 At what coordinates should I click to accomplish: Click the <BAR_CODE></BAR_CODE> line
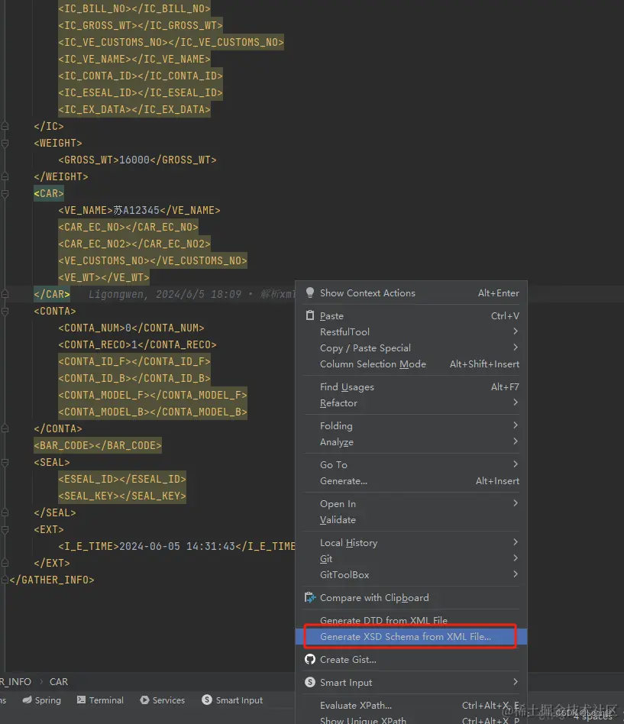coord(98,445)
